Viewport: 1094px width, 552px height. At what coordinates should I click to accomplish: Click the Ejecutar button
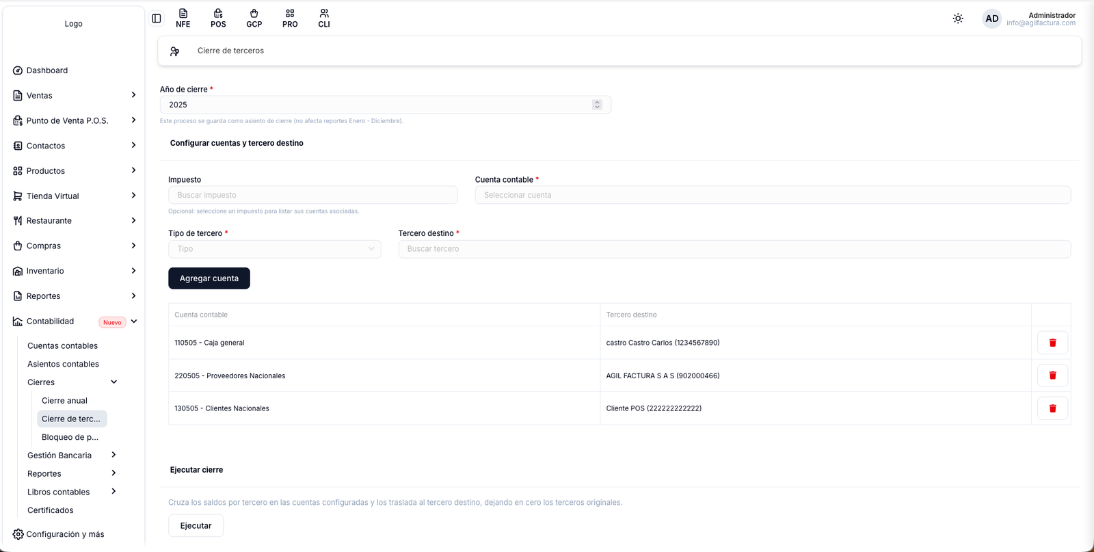(196, 526)
